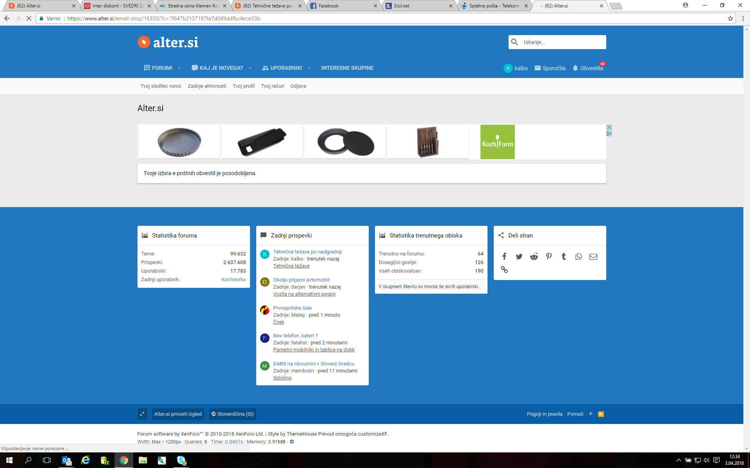750x468 pixels.
Task: Open UPORABNIKI menu item
Action: pos(282,68)
